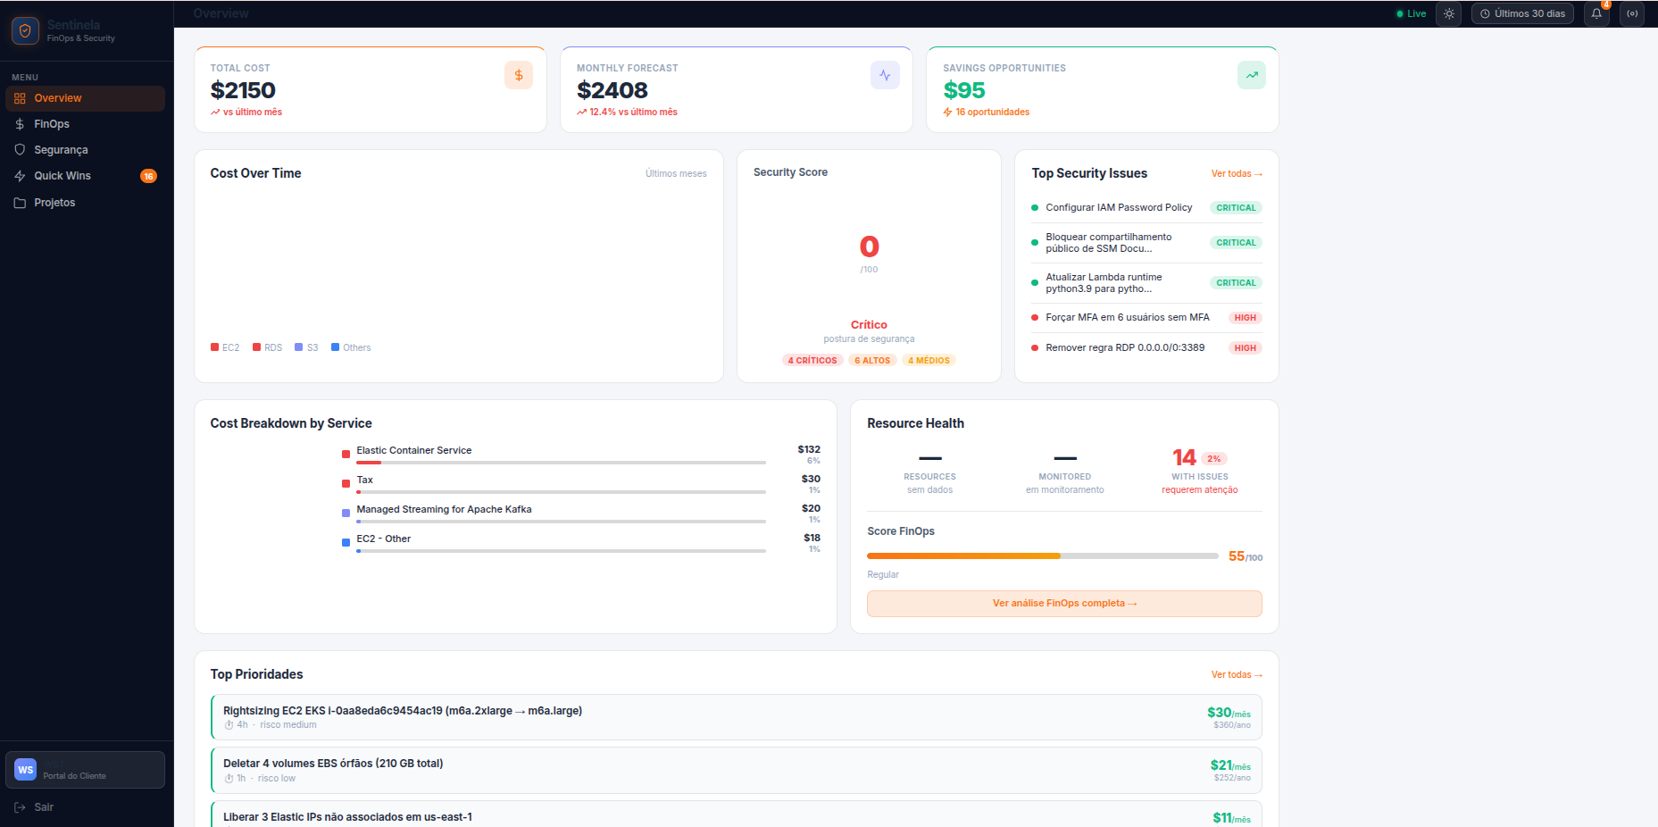This screenshot has width=1658, height=827.
Task: Open the Últimos 30 dias period selector
Action: [1522, 13]
